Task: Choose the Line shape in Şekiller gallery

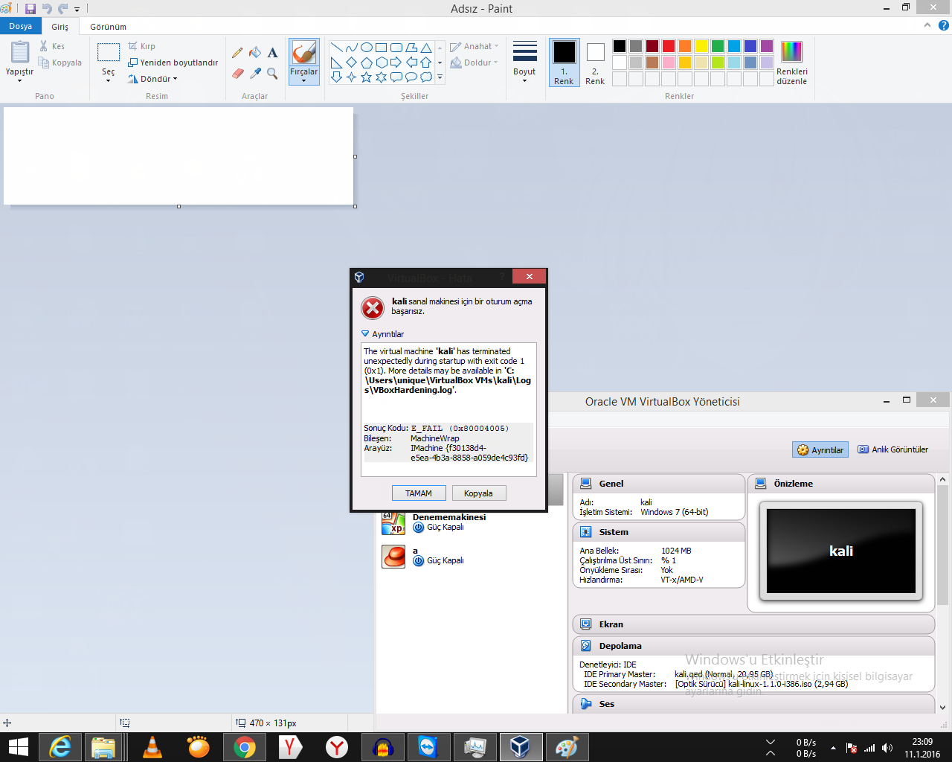Action: click(x=337, y=48)
